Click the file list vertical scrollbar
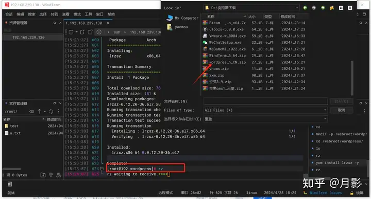The image size is (371, 199). pos(352,77)
